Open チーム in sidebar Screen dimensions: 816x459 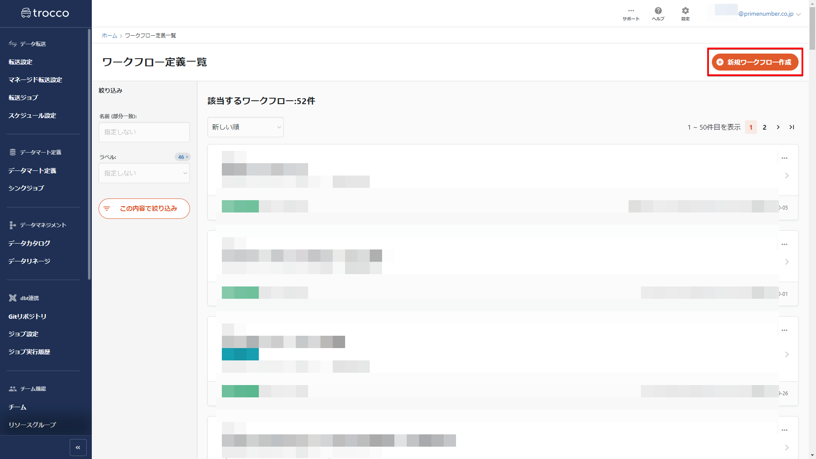click(17, 407)
